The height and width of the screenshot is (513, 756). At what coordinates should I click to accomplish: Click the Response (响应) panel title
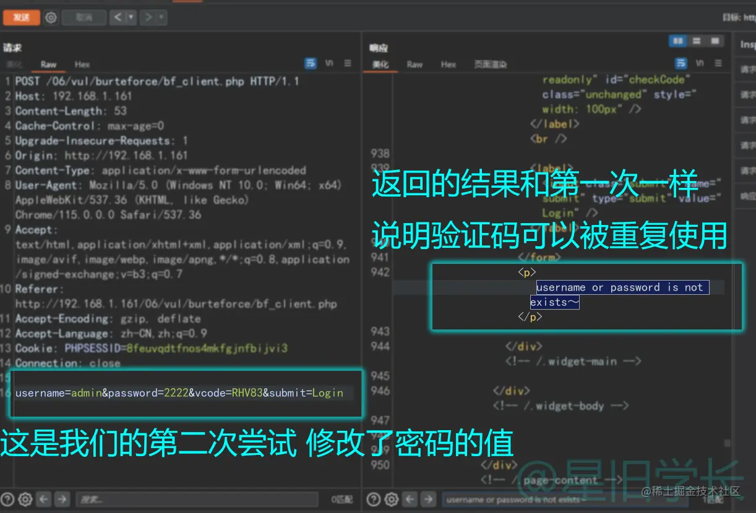[379, 48]
